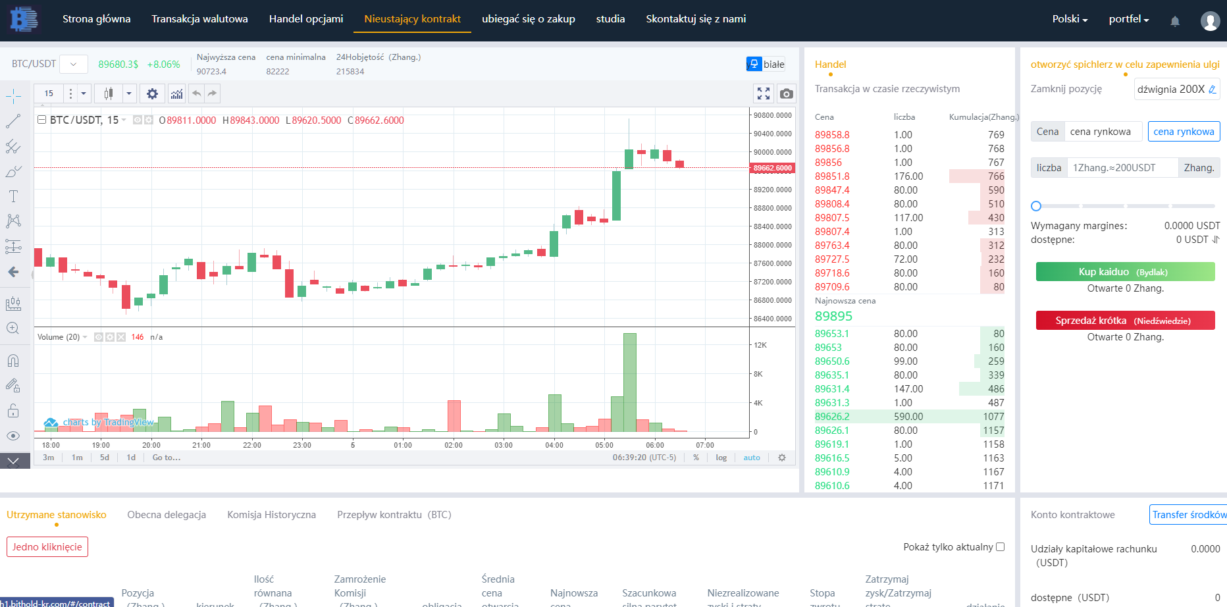This screenshot has height=607, width=1227.
Task: Expand the Polski language dropdown
Action: pos(1069,19)
